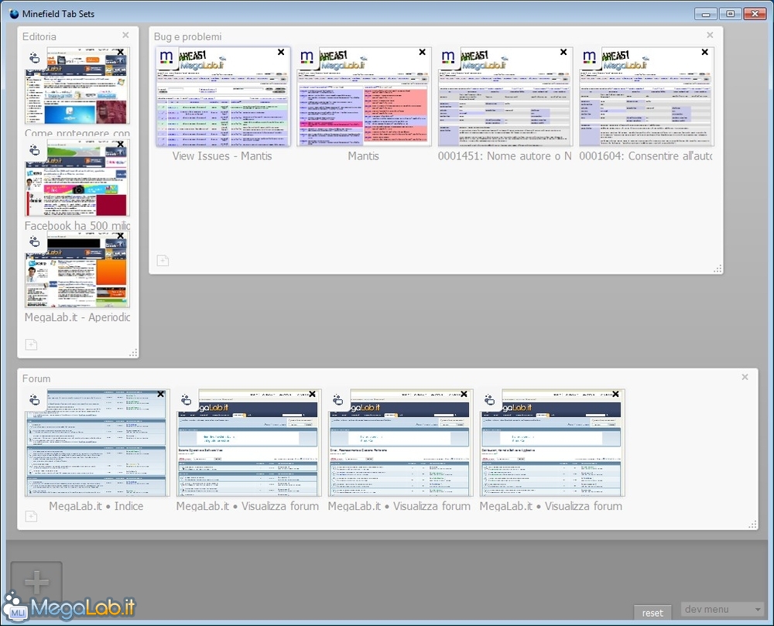Open the 'View Issues - Mantis' thumbnail
The width and height of the screenshot is (774, 626).
(223, 97)
